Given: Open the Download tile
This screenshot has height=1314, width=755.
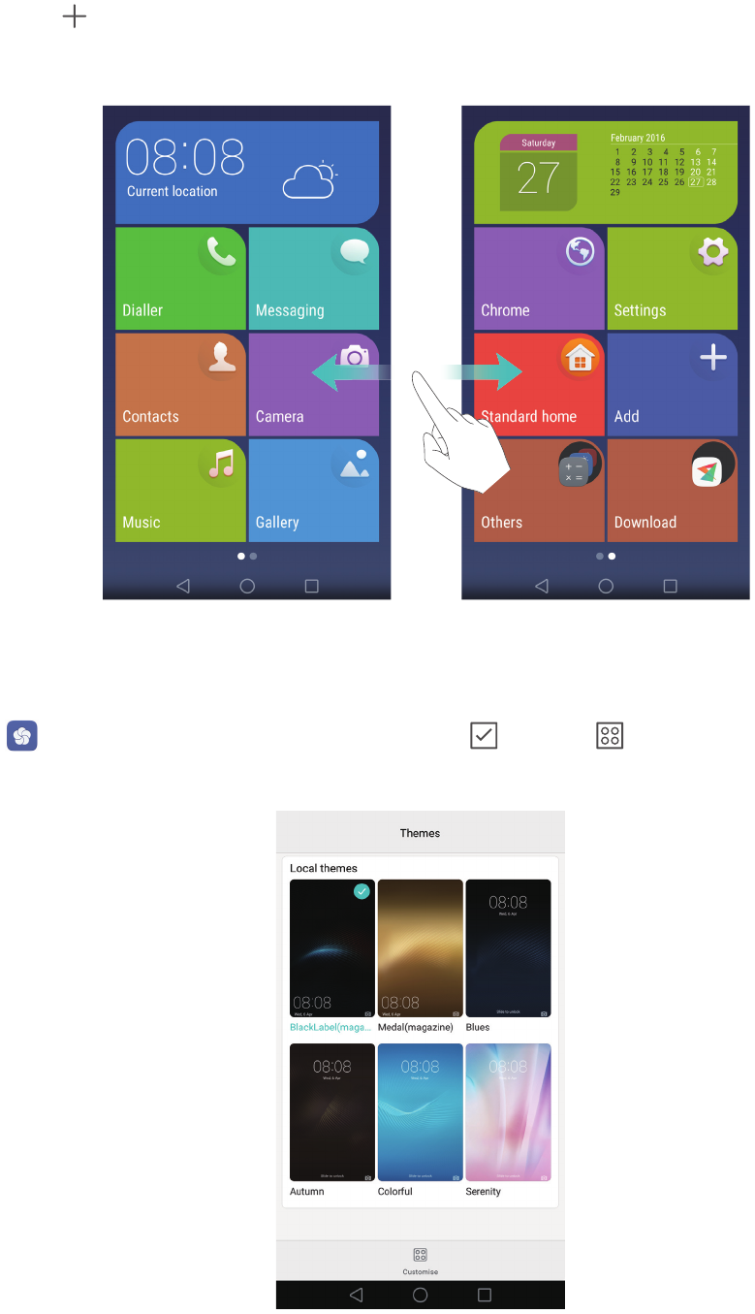Looking at the screenshot, I should 673,490.
